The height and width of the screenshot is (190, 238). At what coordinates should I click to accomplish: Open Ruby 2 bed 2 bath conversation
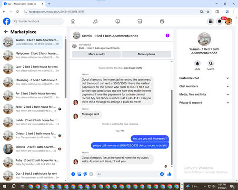pos(32,162)
